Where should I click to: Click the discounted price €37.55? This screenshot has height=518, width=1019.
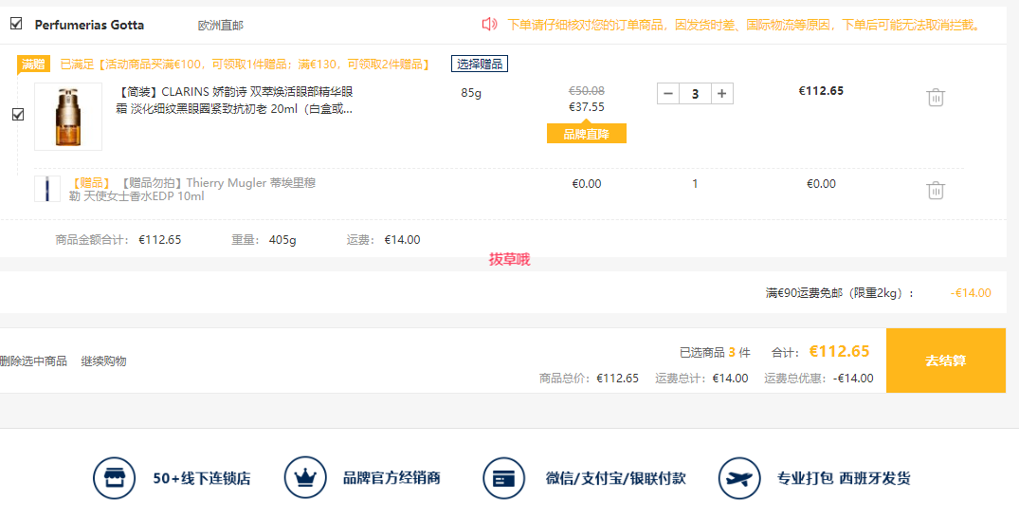click(x=586, y=106)
